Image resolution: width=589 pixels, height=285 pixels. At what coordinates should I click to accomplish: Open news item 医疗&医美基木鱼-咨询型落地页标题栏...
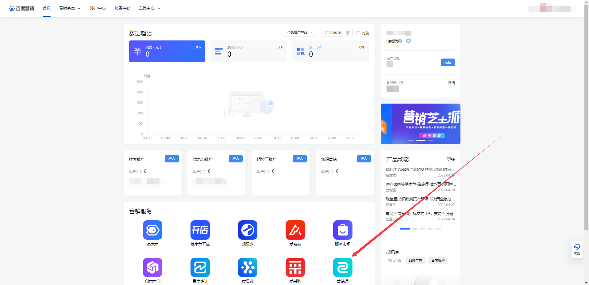tap(421, 184)
